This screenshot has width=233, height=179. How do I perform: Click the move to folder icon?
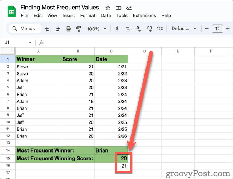[x=118, y=8]
